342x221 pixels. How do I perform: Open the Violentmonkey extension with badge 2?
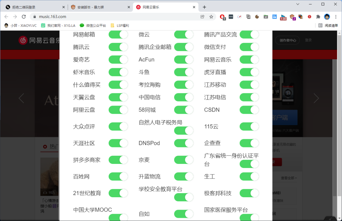point(292,17)
